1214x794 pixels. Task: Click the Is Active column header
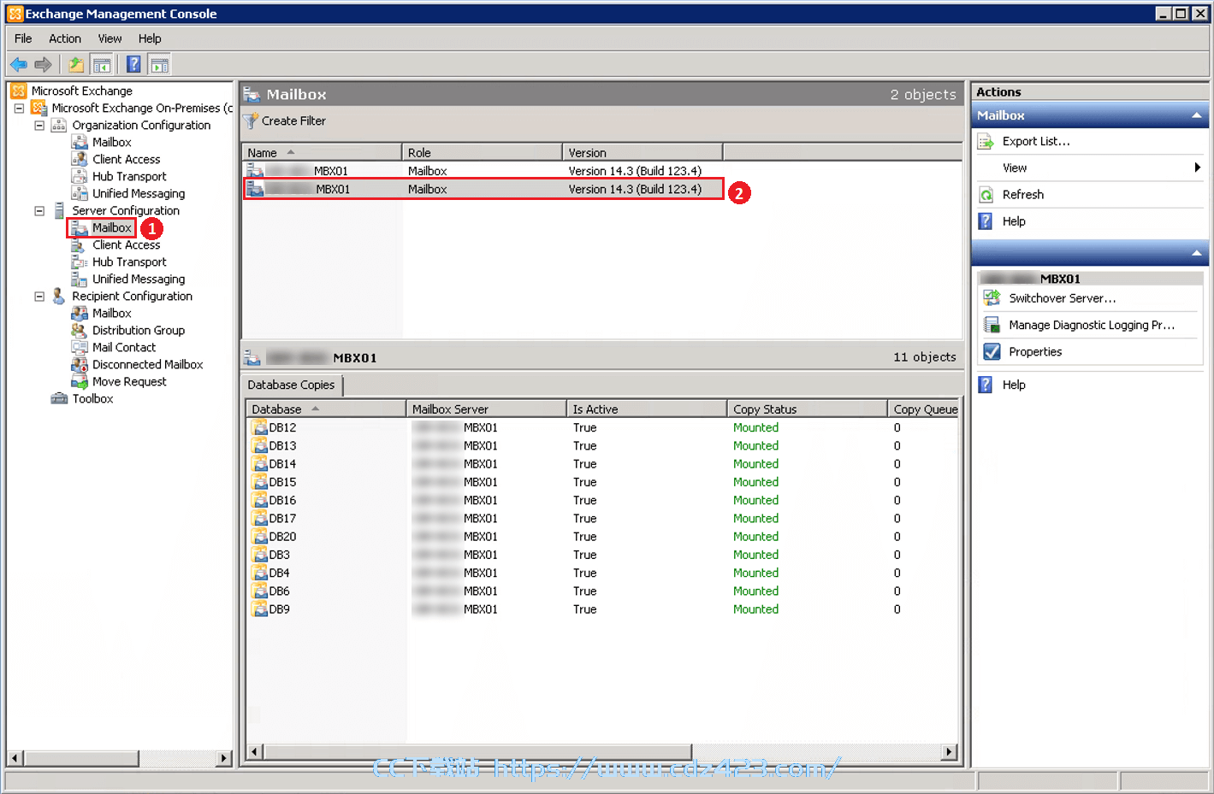pos(647,409)
